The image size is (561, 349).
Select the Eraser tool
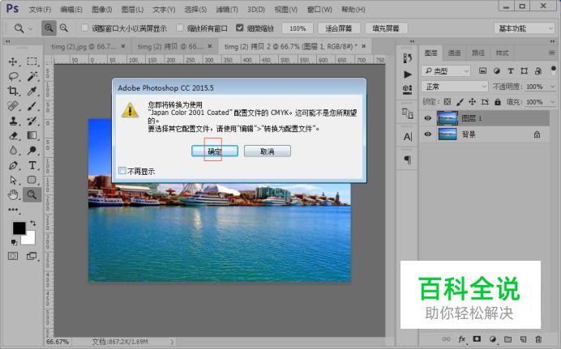(13, 135)
